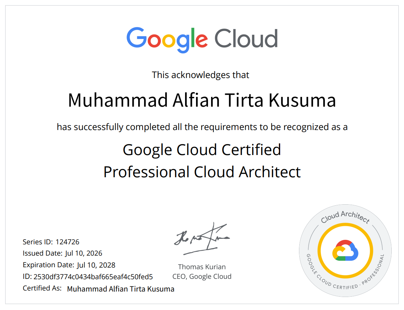Click the printed name 'Thomas Kurian'
404x310 pixels.
click(x=202, y=267)
